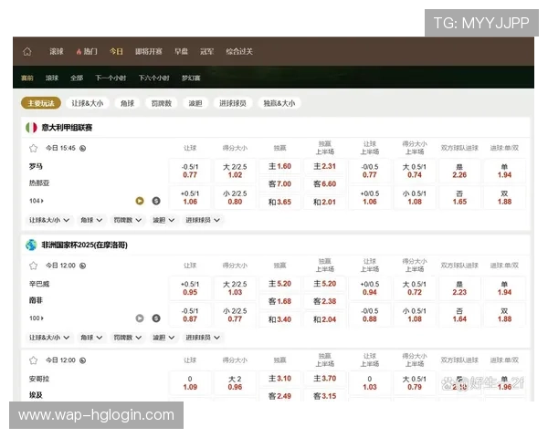Favorite the 罗马 match with star icon
The image size is (548, 438).
click(x=33, y=148)
